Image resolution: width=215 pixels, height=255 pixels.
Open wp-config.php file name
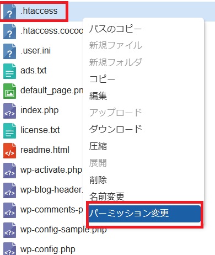click(x=48, y=249)
